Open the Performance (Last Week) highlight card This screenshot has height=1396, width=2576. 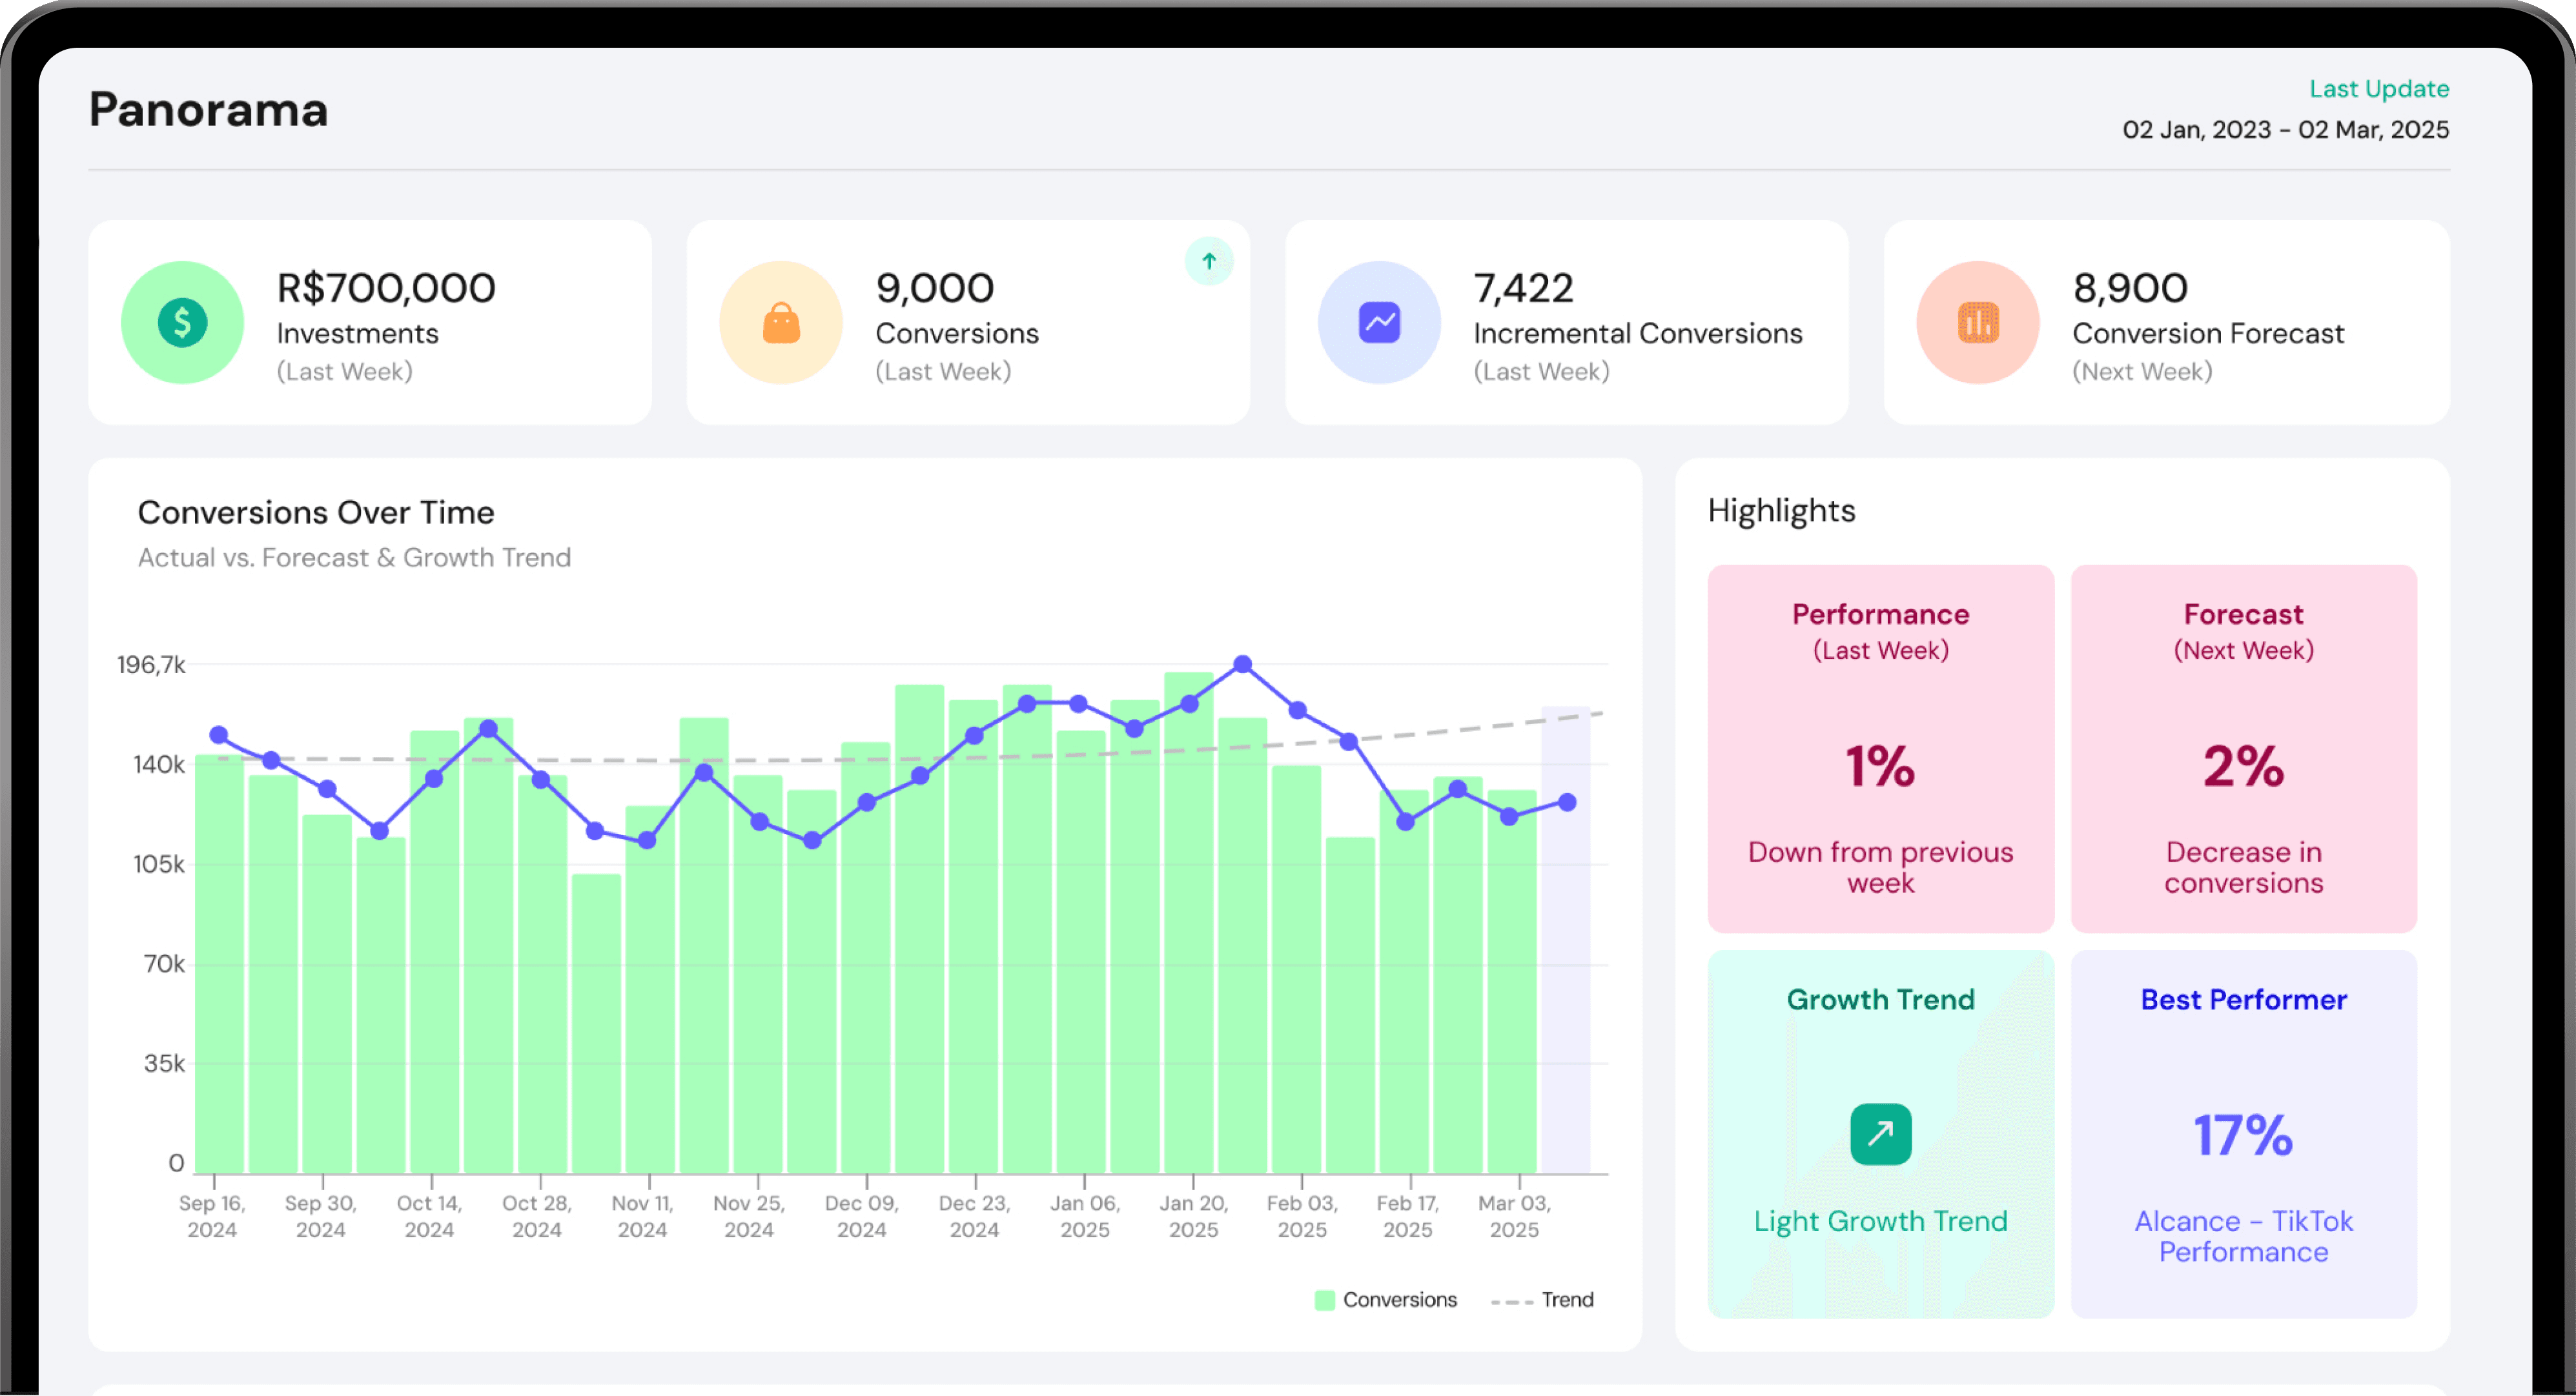pos(1880,748)
